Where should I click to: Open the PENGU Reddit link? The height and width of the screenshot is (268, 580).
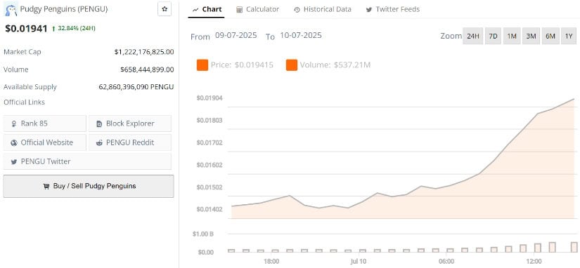point(130,142)
